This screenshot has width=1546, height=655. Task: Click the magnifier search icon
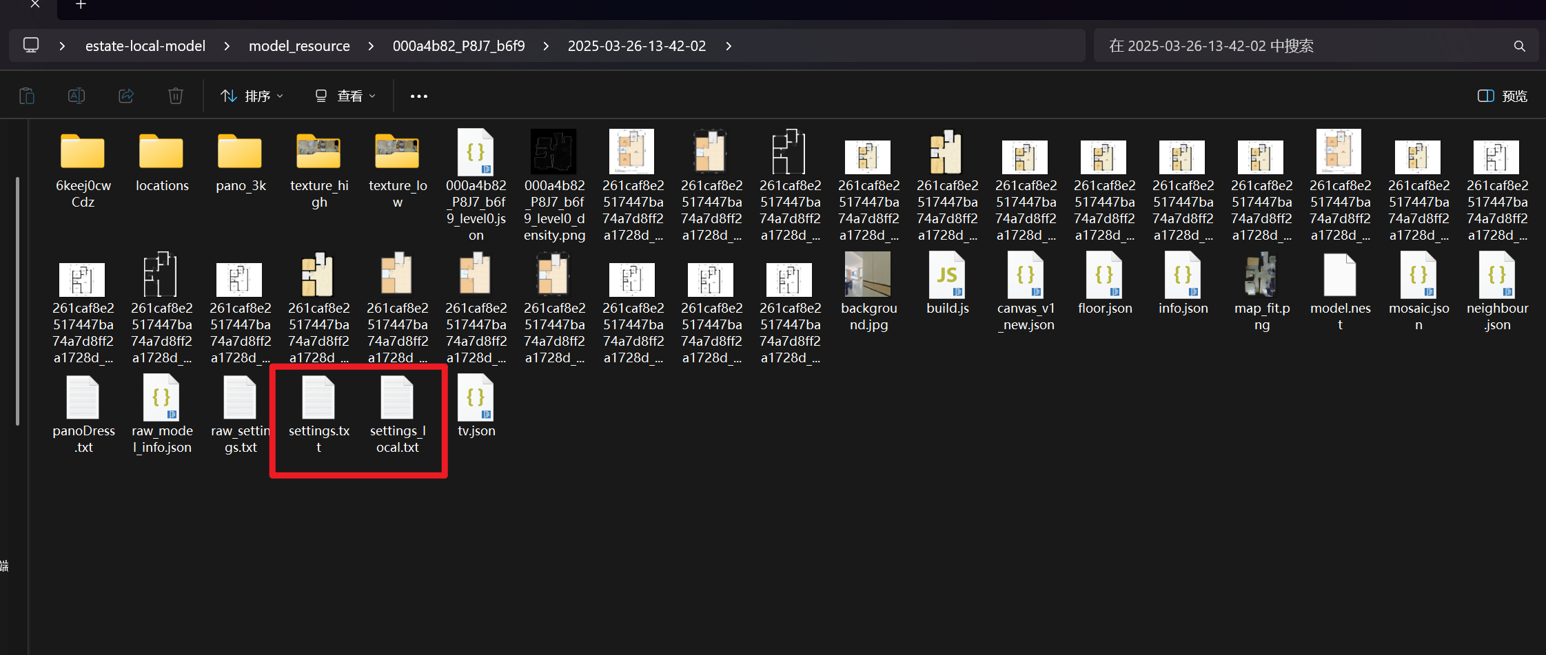click(x=1520, y=46)
